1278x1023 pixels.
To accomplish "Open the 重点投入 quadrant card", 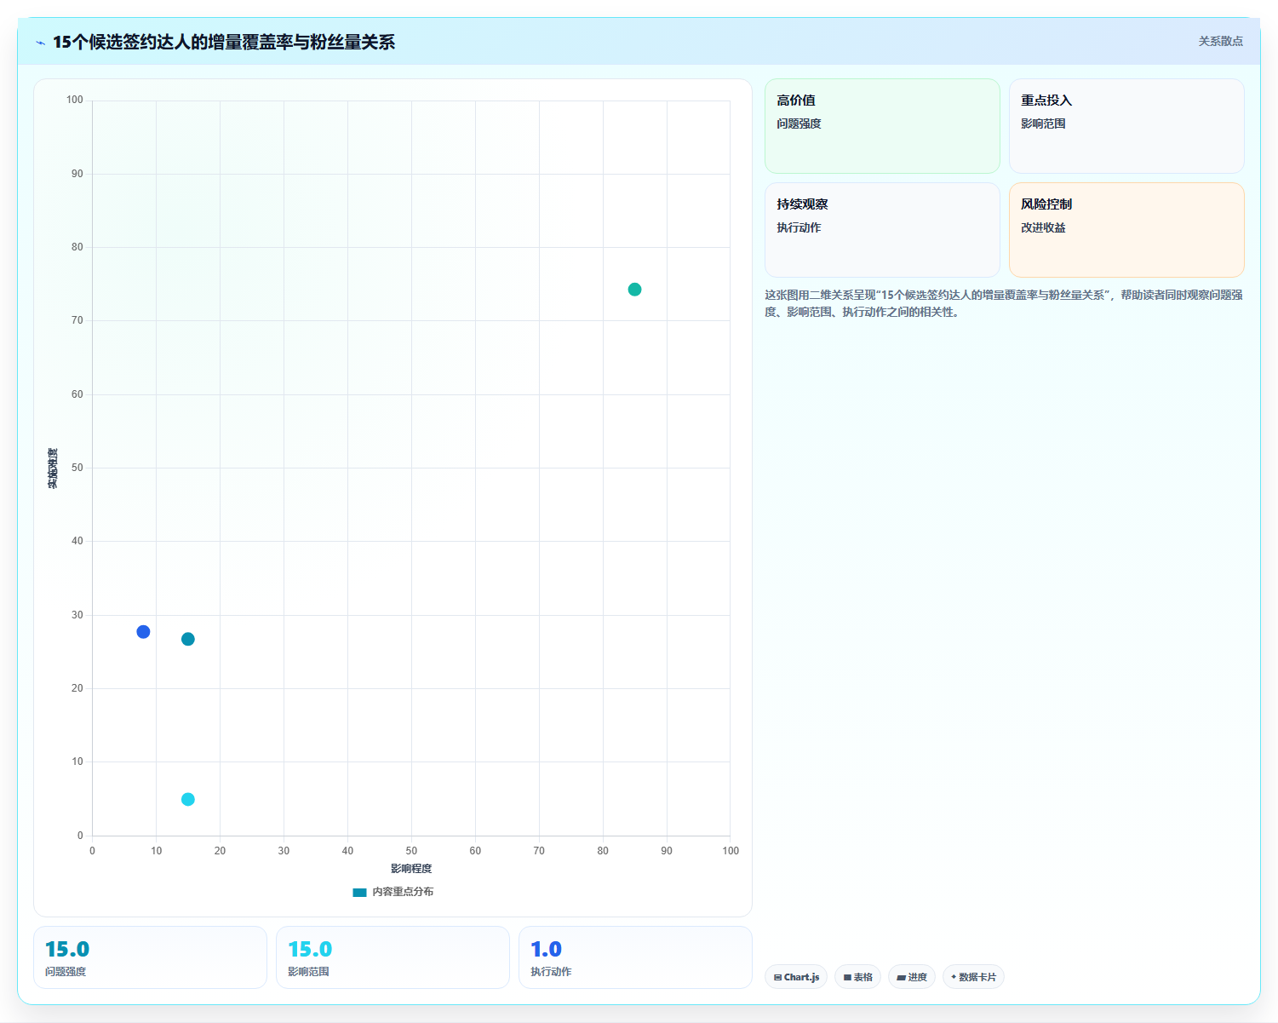I will point(1126,126).
